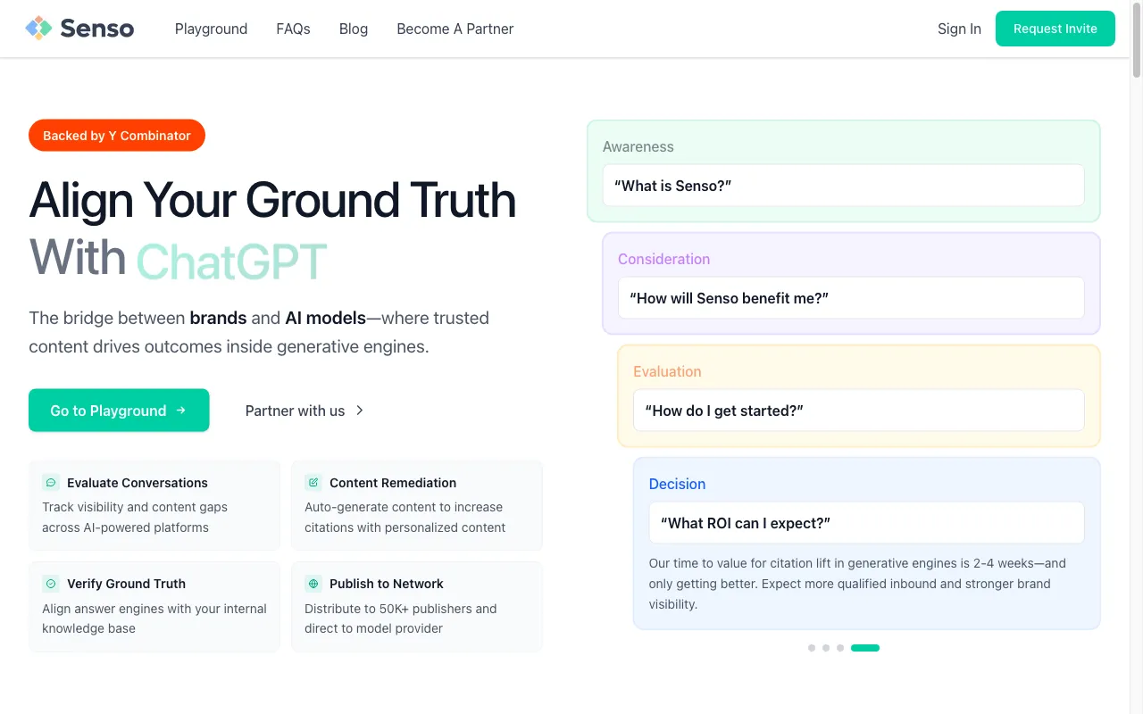Click the animated ChatGPT headline word
Viewport: 1143px width, 714px height.
click(x=231, y=262)
